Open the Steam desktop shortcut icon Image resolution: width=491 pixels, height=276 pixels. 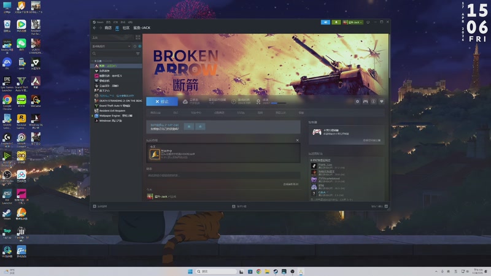click(x=7, y=214)
